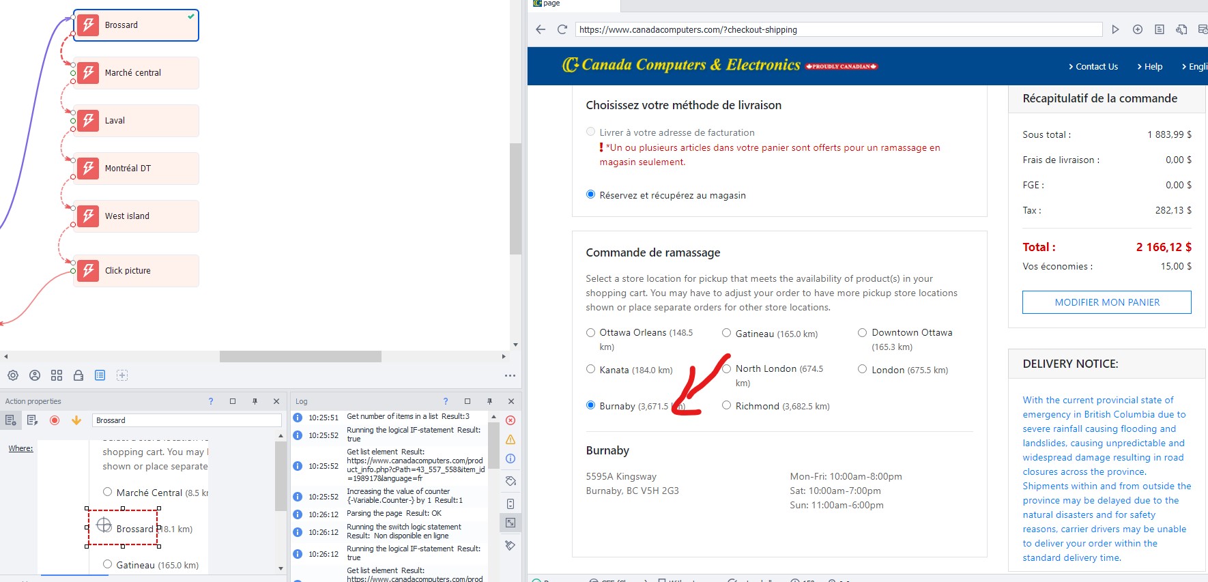Click the circled plus icon in browser toolbar

[x=1138, y=29]
